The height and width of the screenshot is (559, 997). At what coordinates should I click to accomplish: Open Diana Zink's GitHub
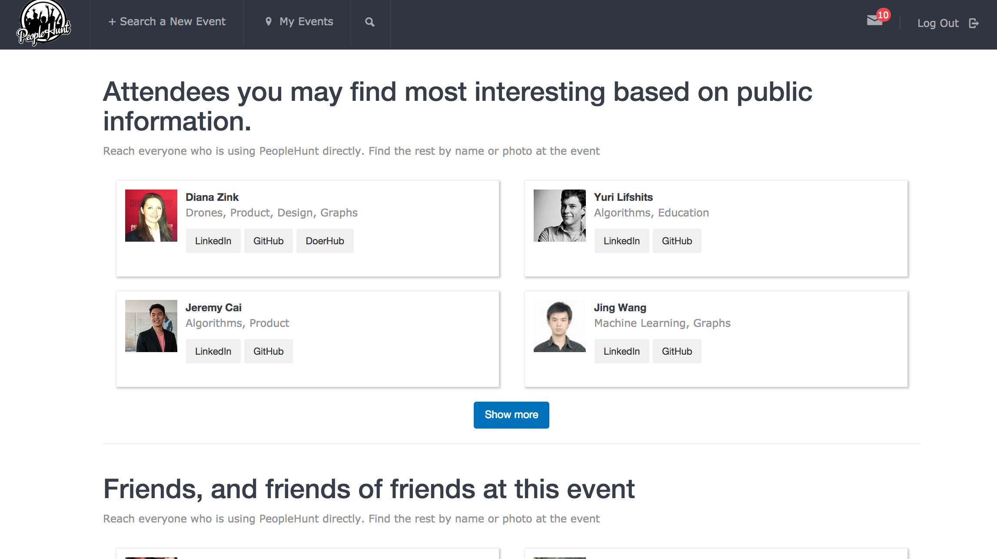coord(268,241)
